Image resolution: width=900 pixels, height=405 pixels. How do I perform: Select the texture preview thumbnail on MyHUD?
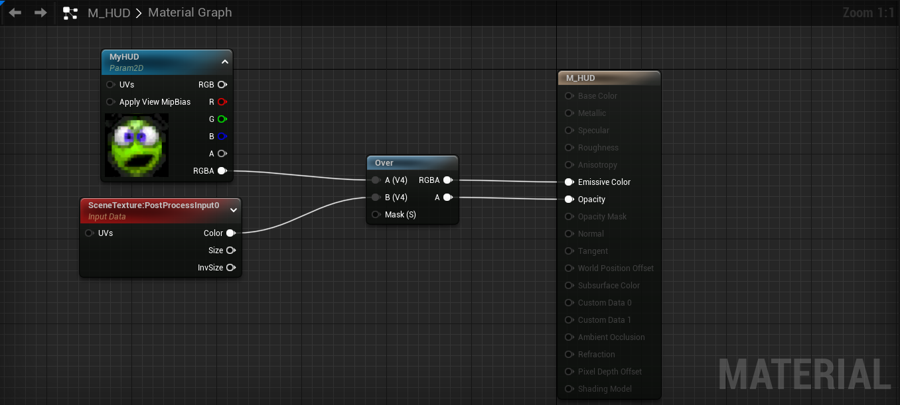pyautogui.click(x=136, y=145)
